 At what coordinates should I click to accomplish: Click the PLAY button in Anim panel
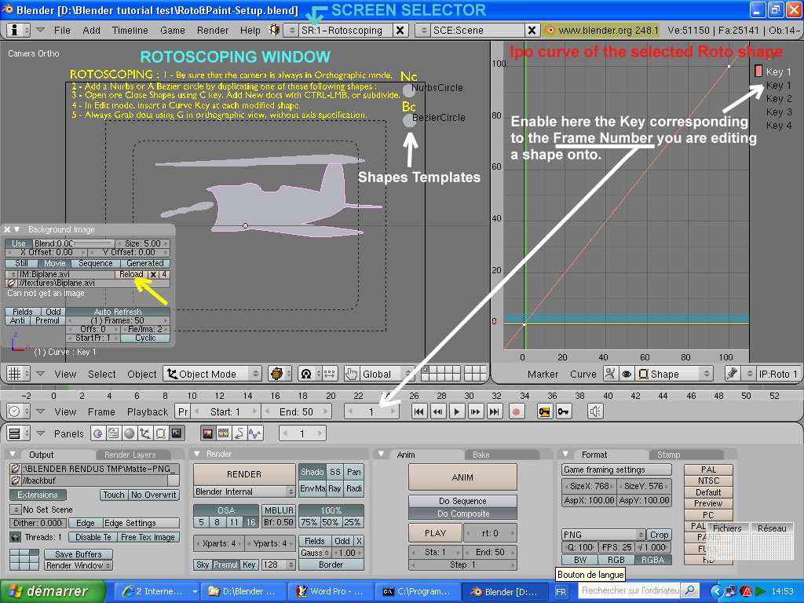(435, 533)
